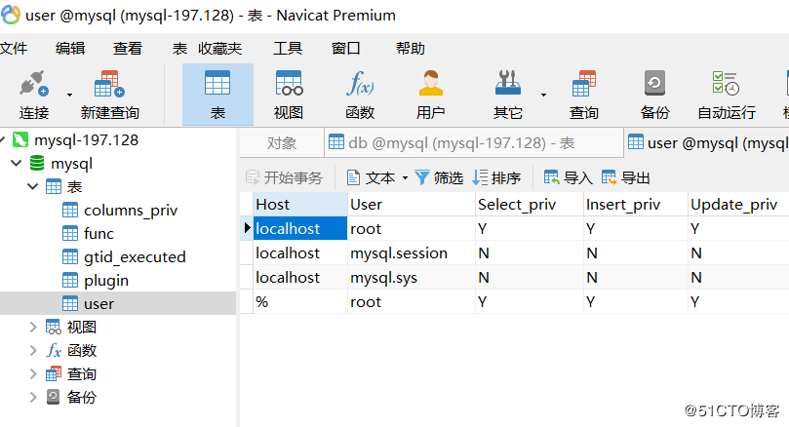Click the 文本 (Text) button
The width and height of the screenshot is (789, 427).
tap(372, 177)
